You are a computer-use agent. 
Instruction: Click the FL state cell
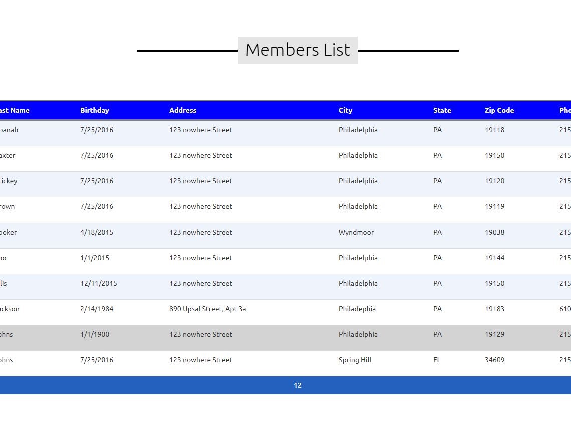437,360
